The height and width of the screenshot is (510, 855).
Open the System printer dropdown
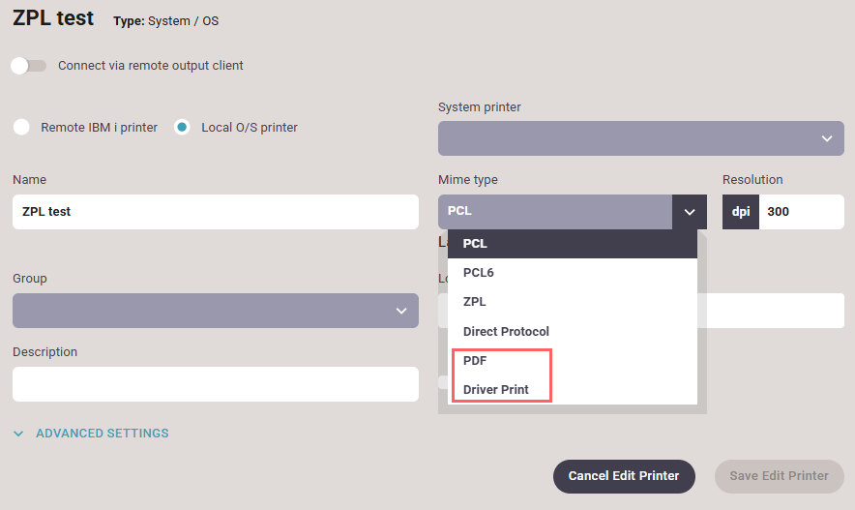640,138
